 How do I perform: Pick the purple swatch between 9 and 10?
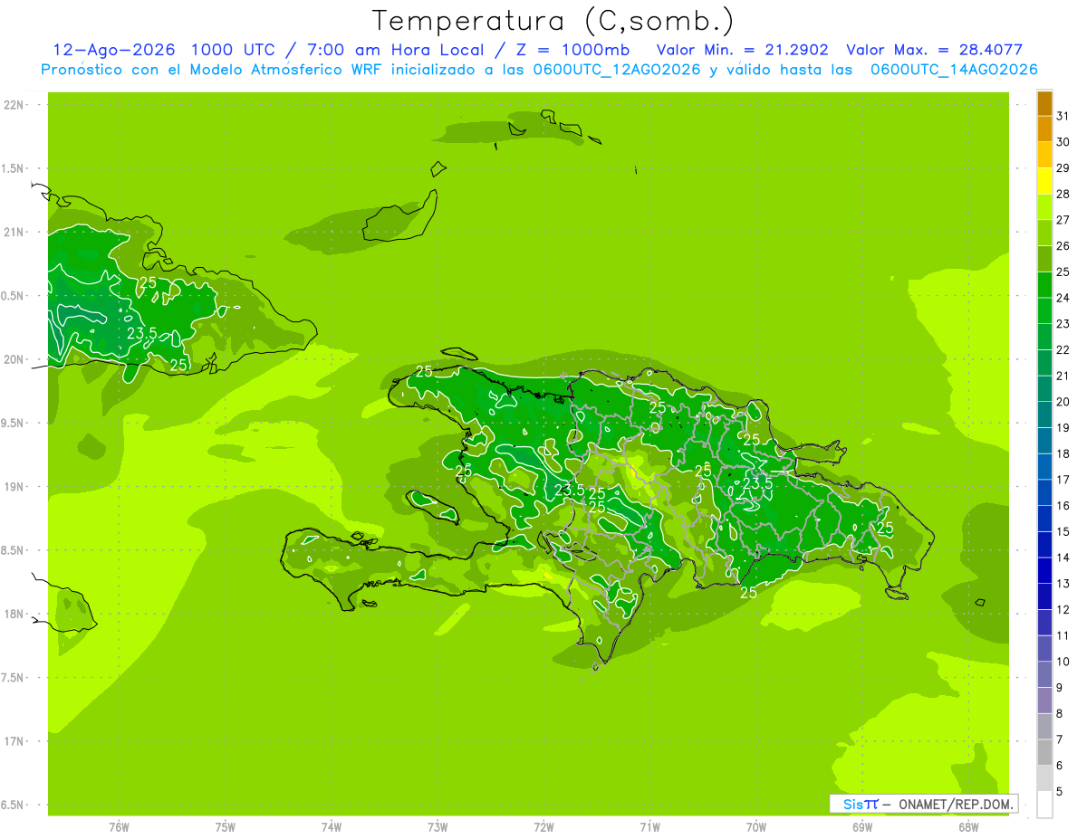[x=1044, y=674]
